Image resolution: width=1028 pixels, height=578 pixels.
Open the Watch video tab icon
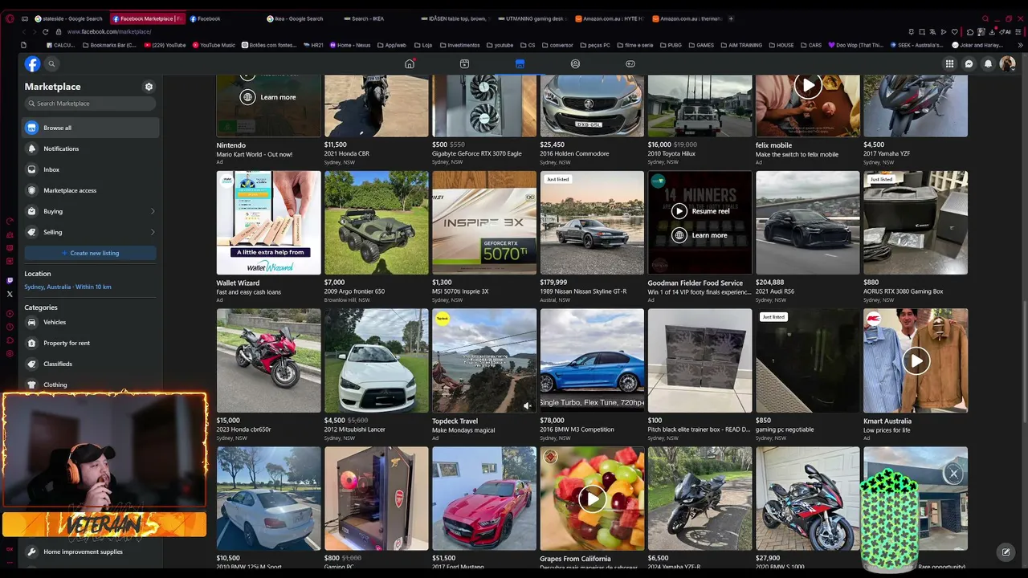(x=464, y=63)
